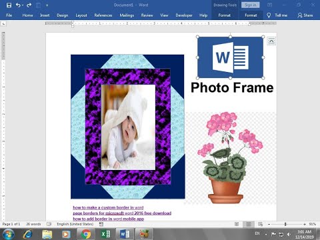Click the zoom slider handle
This screenshot has height=240, width=320.
[285, 224]
